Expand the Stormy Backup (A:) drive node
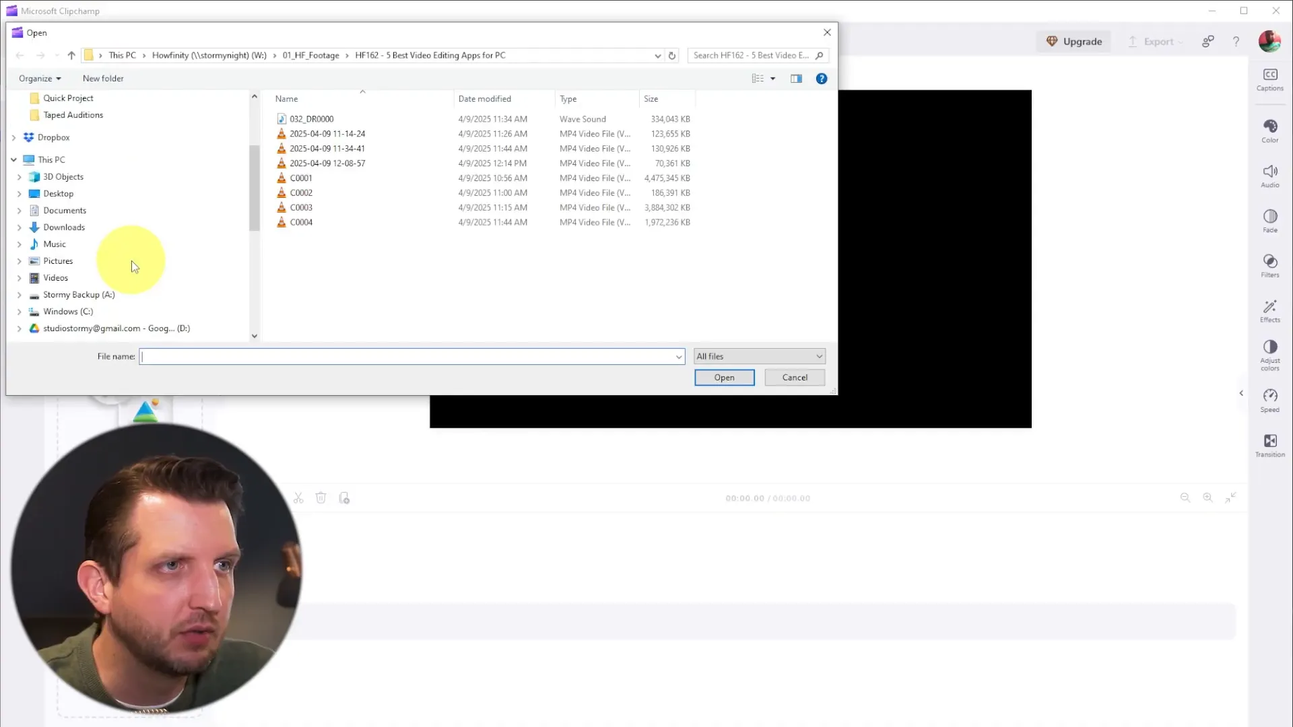1293x727 pixels. coord(20,295)
